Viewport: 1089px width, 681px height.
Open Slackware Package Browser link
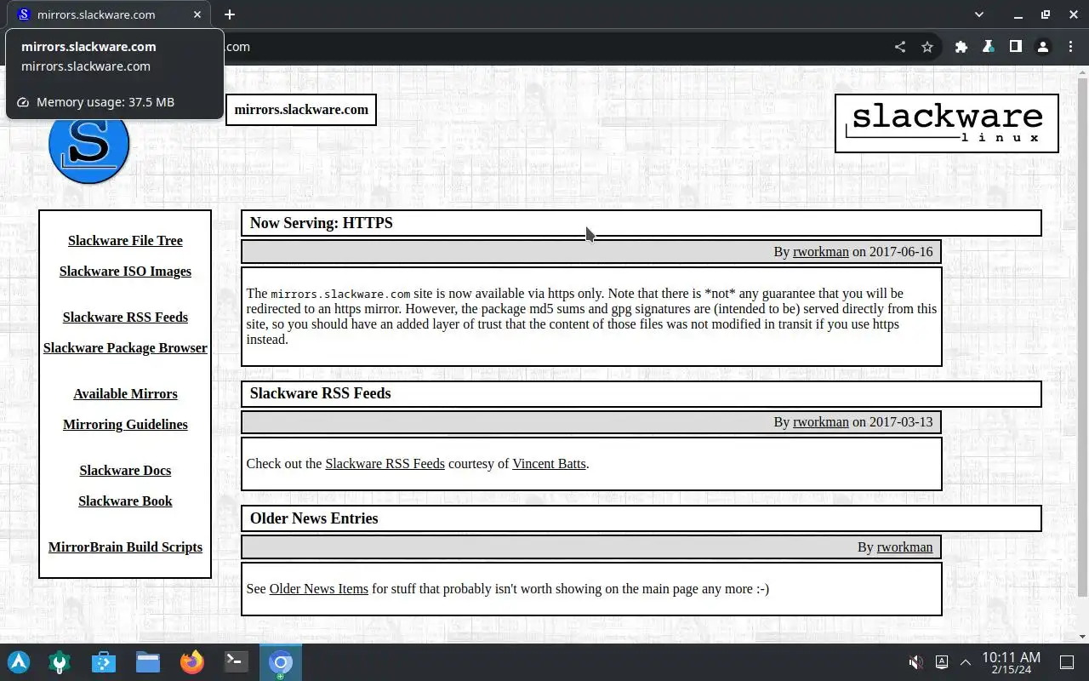coord(125,348)
